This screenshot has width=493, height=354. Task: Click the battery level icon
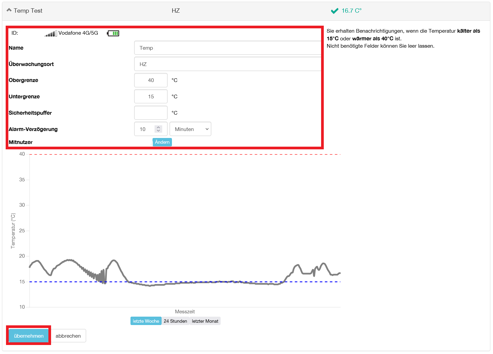113,33
